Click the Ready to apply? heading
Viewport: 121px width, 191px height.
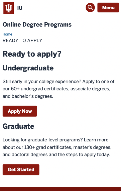(x=32, y=54)
